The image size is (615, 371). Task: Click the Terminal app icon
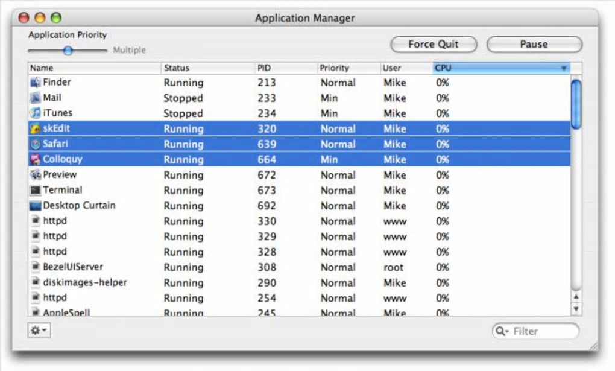[36, 190]
